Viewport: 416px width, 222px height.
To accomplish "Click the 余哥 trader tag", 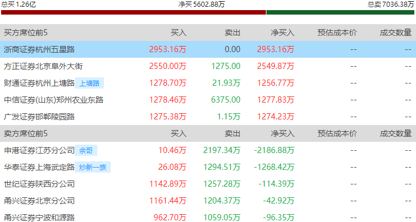I will pos(86,150).
